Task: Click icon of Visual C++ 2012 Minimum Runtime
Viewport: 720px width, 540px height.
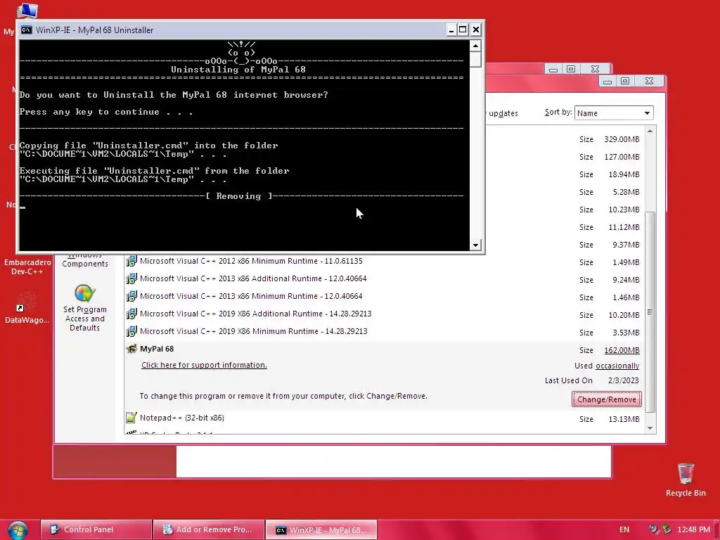Action: pos(131,262)
